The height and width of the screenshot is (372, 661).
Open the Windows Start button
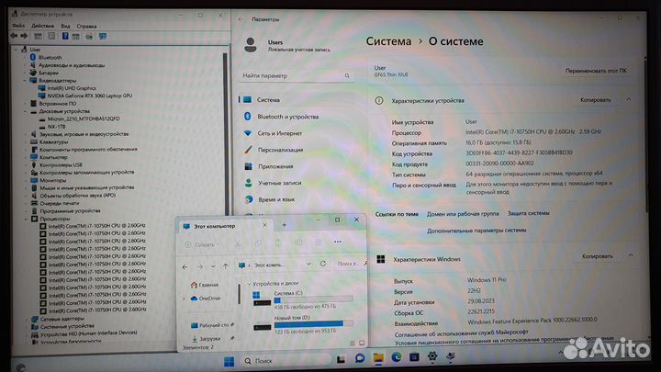click(229, 362)
